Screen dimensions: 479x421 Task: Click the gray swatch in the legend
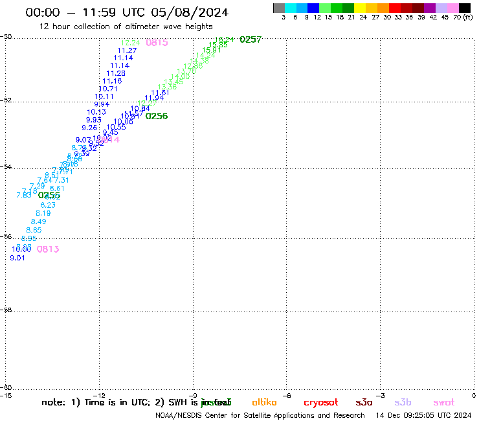279,8
